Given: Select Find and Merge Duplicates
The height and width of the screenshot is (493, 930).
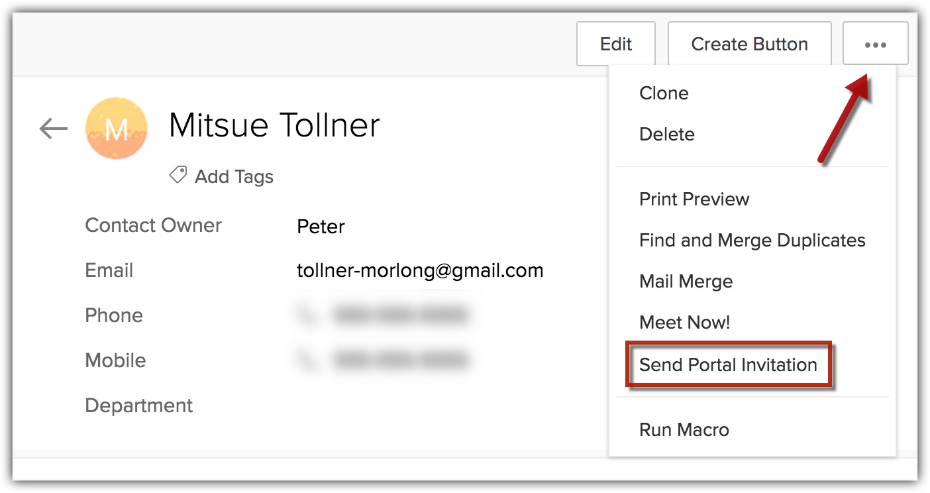Looking at the screenshot, I should click(752, 240).
